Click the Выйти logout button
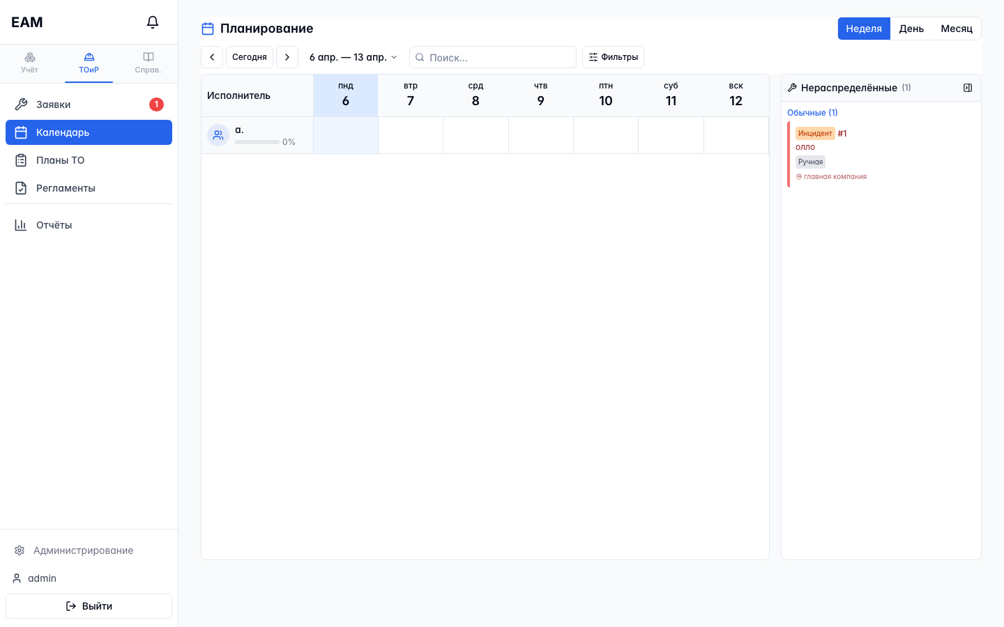This screenshot has height=627, width=1004. pyautogui.click(x=89, y=606)
